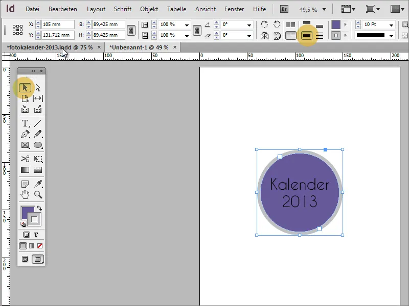409x306 pixels.
Task: Click the width field 89,425 mm
Action: pos(108,24)
